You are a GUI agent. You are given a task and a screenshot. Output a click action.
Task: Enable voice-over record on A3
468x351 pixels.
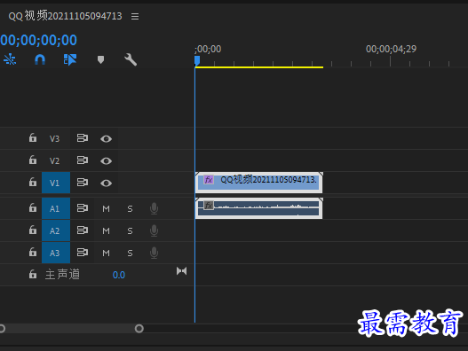pos(154,253)
